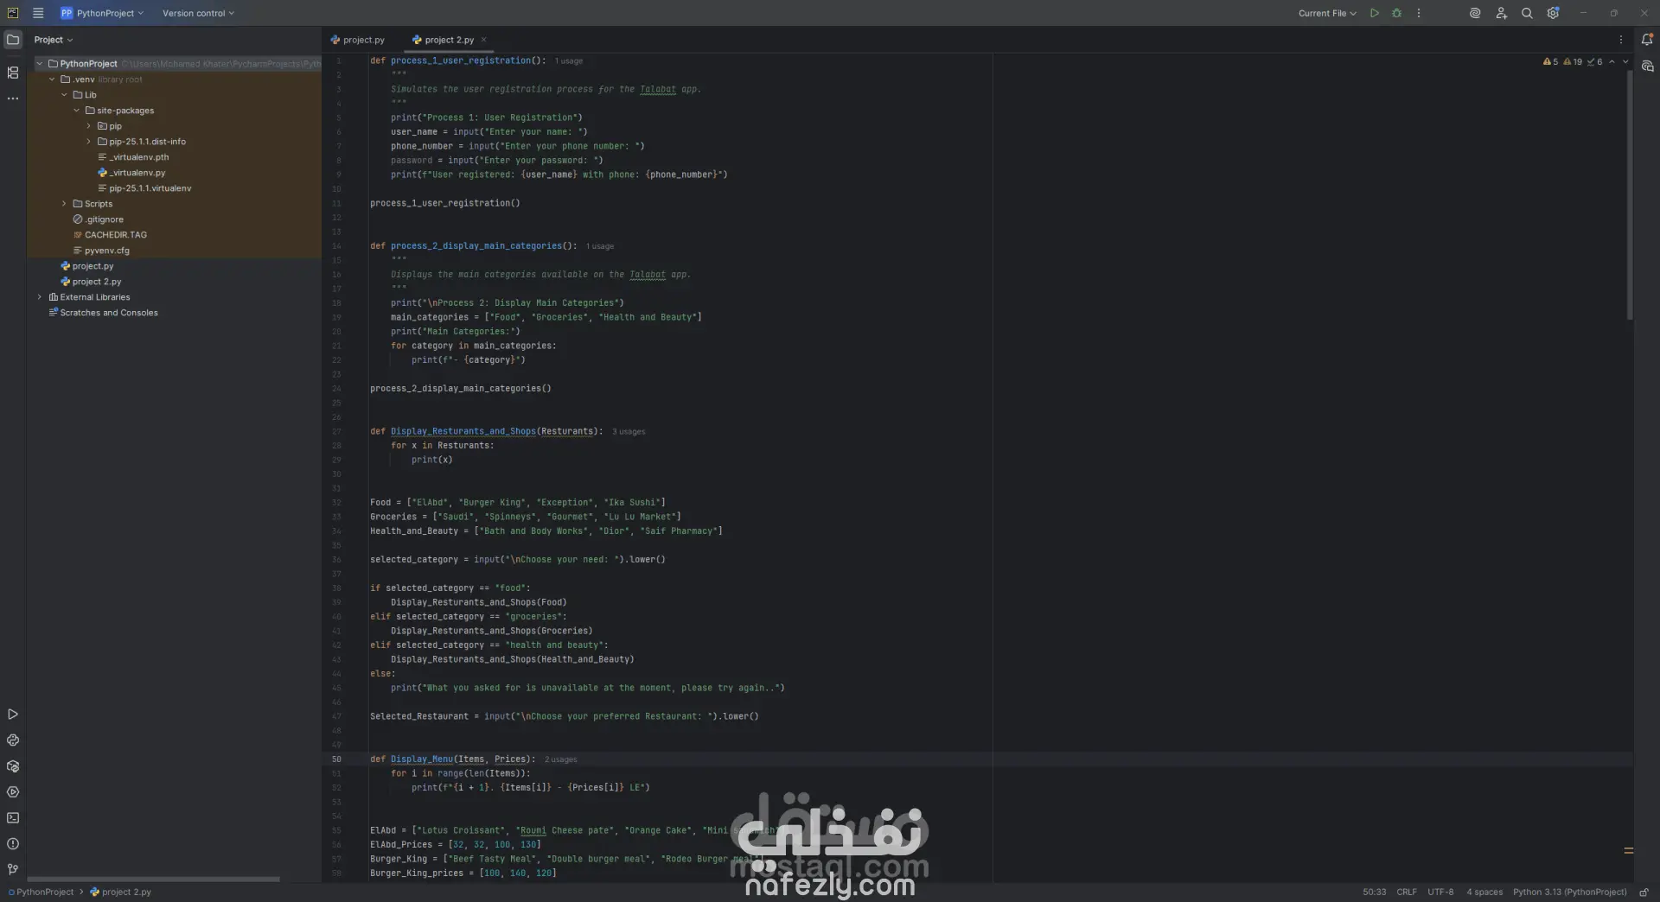
Task: Open indent settings via 4 spaces
Action: 1484,892
